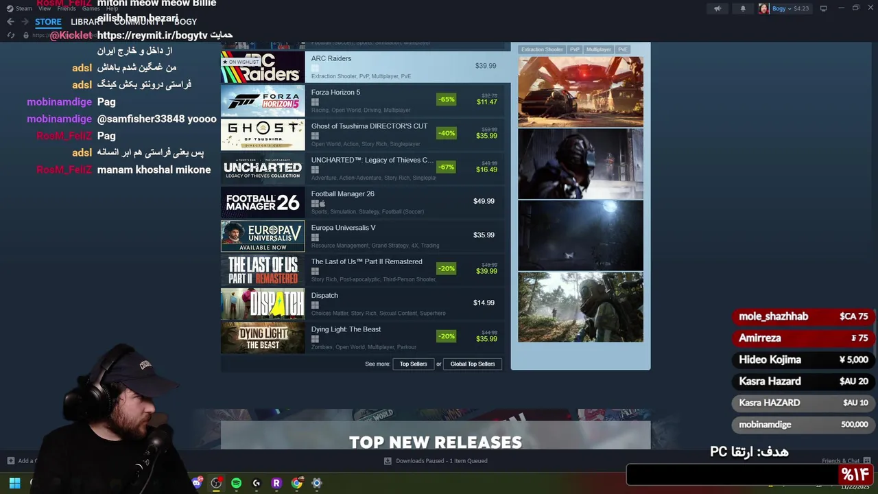Click Dying Light The Beast capsule image
Image resolution: width=878 pixels, height=494 pixels.
[263, 338]
